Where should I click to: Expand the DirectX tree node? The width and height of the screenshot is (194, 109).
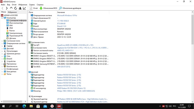pos(2,59)
